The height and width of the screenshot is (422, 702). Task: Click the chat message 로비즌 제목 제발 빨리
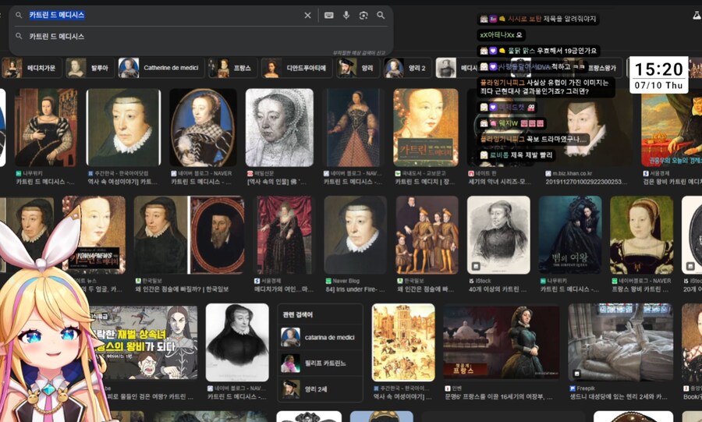[x=516, y=155]
